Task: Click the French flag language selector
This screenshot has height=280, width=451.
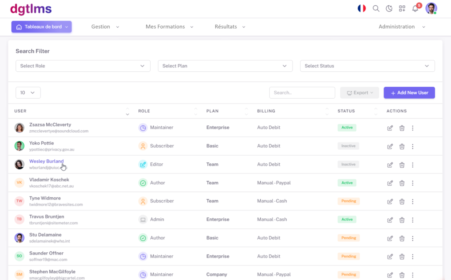Action: coord(362,8)
